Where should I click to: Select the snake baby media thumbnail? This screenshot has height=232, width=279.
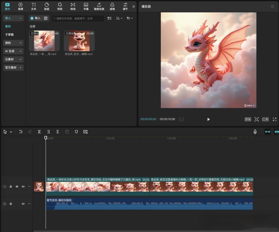click(x=79, y=41)
